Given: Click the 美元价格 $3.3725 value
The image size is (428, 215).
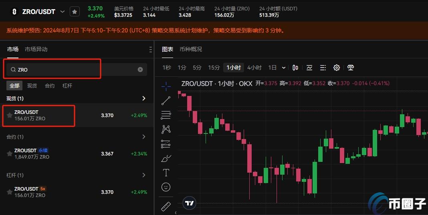Looking at the screenshot, I should coord(123,15).
